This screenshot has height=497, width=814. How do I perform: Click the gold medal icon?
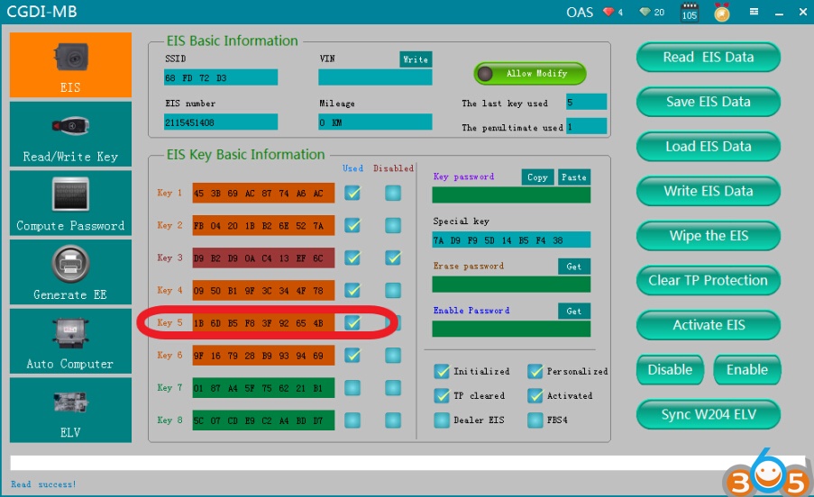click(x=721, y=12)
